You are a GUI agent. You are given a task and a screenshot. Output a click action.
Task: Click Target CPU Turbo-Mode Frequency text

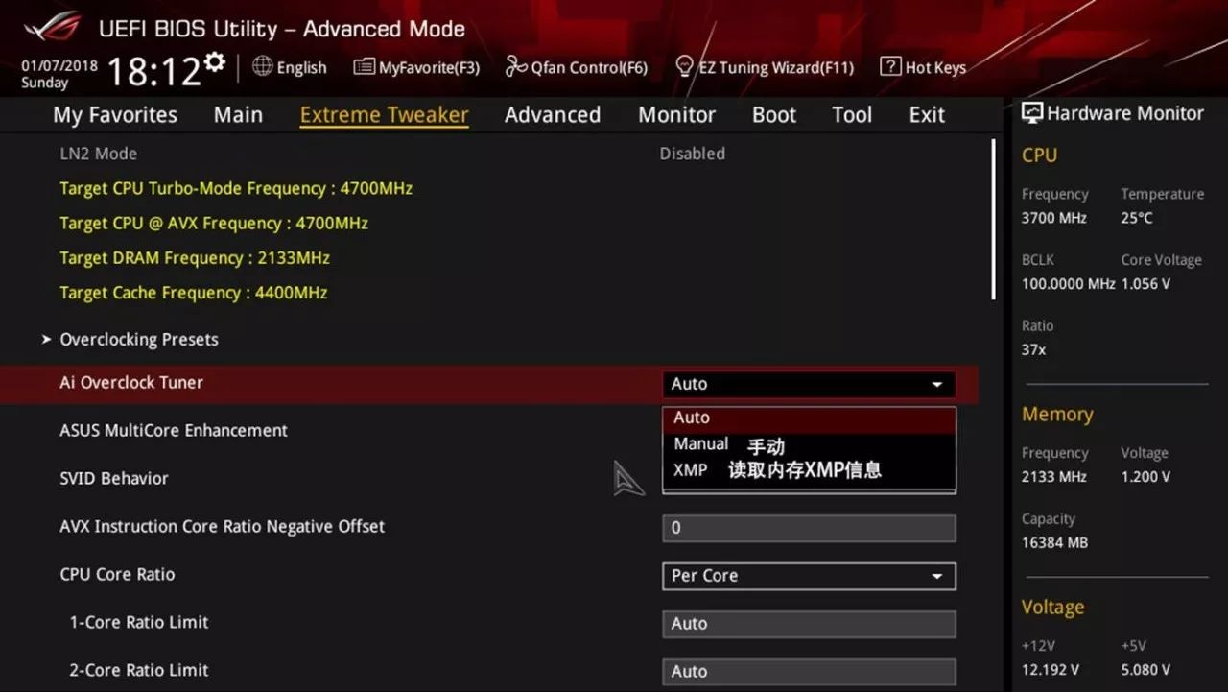click(236, 188)
